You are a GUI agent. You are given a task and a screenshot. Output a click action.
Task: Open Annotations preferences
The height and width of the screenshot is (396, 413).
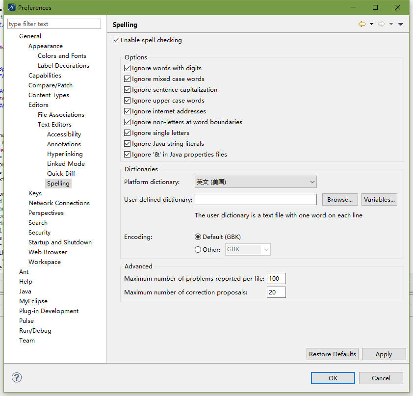(64, 144)
